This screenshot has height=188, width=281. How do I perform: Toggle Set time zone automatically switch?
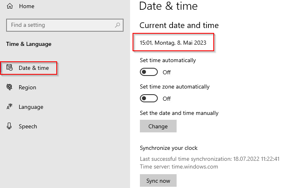pos(149,98)
